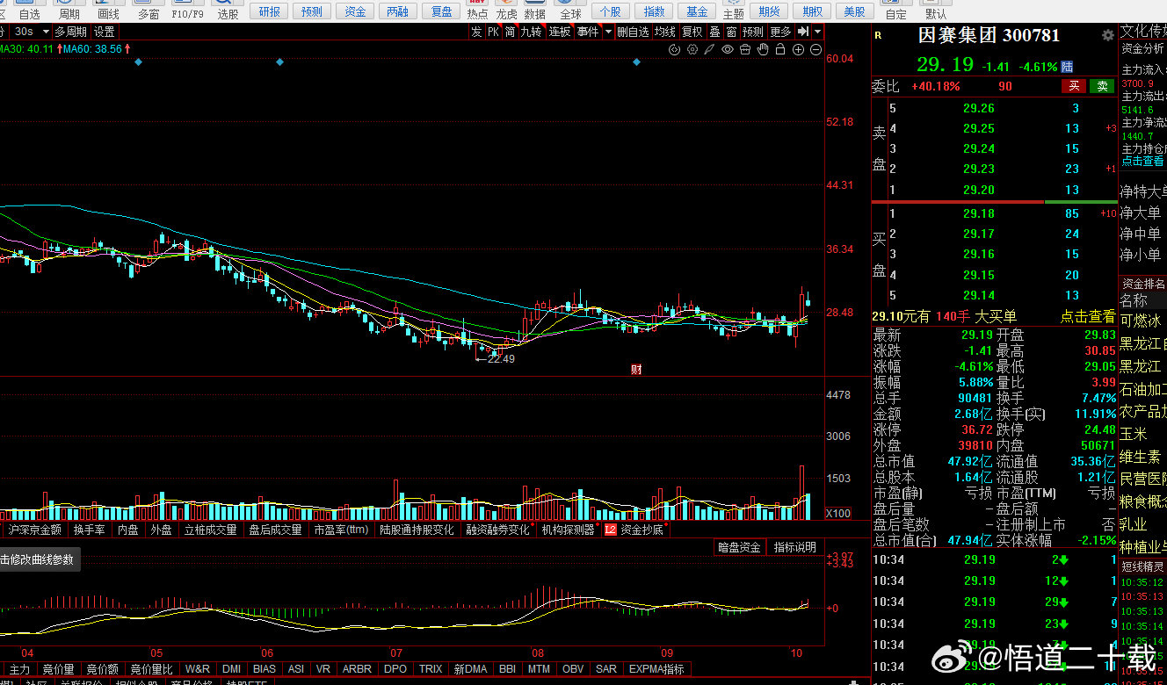Click 多周期 multi-period option
1167x685 pixels.
tap(71, 32)
